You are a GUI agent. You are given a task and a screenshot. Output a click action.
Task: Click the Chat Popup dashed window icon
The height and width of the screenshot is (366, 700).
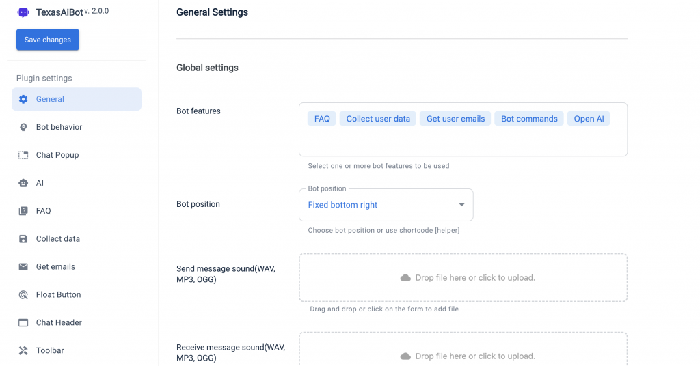(x=23, y=155)
